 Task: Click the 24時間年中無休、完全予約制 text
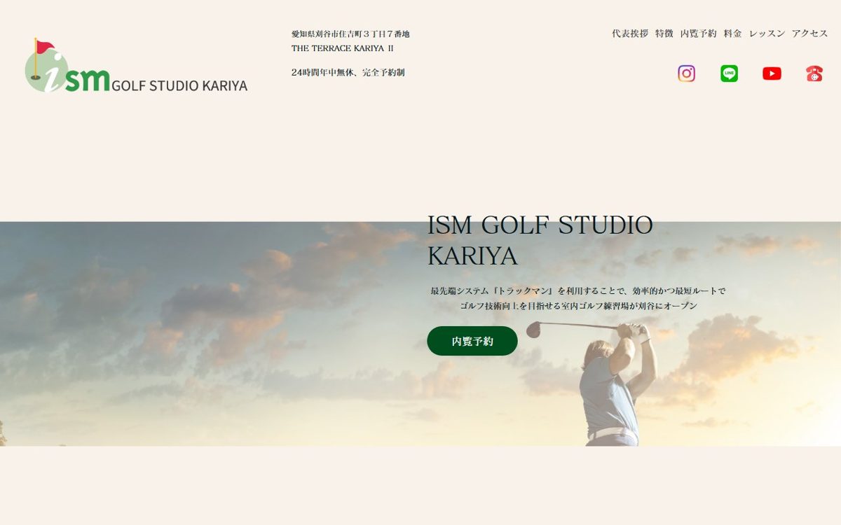(x=348, y=72)
